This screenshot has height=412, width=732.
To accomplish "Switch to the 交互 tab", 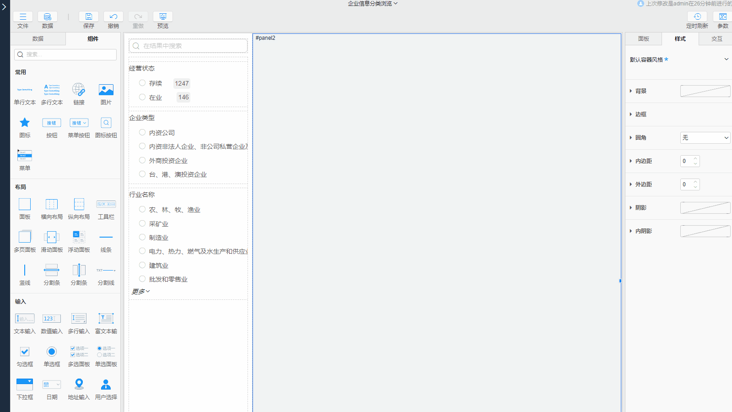I will (716, 39).
